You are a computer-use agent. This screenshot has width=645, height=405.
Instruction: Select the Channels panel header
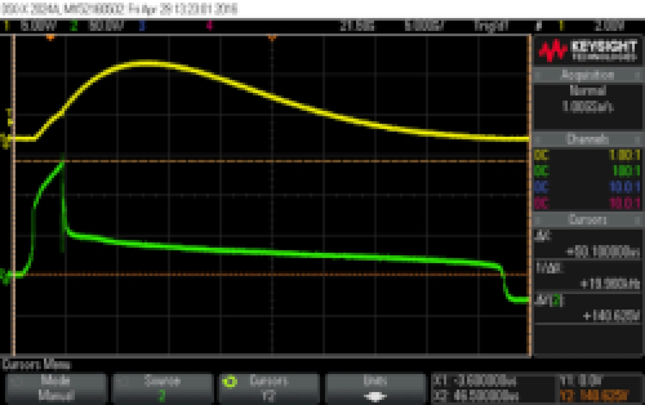tap(587, 139)
